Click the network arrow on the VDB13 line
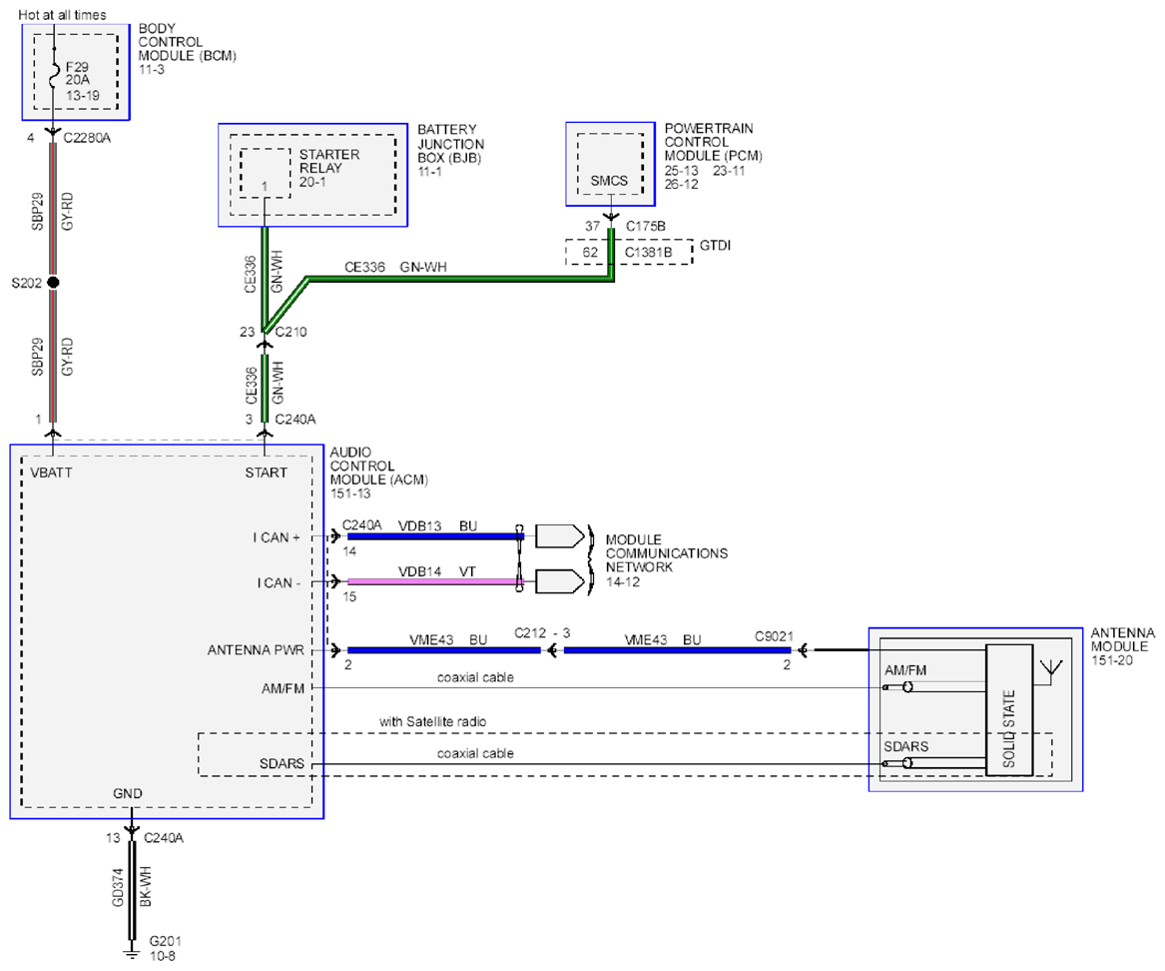 [x=559, y=536]
